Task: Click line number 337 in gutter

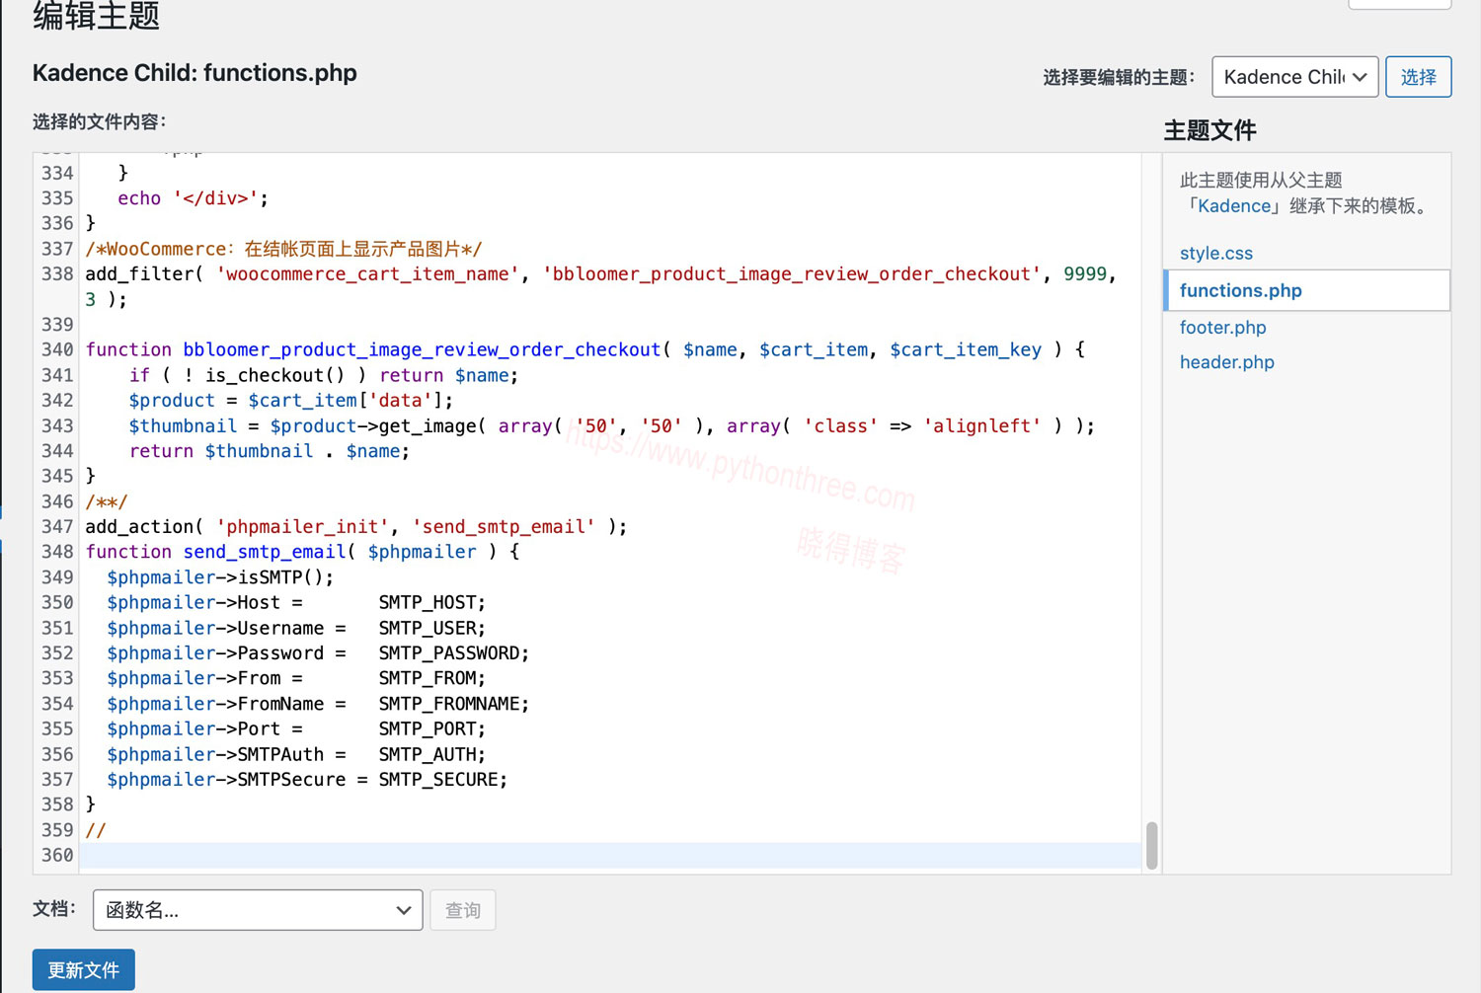Action: [x=57, y=249]
